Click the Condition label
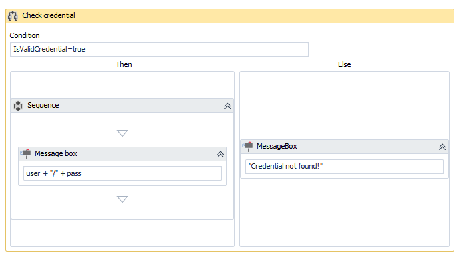 [x=25, y=35]
